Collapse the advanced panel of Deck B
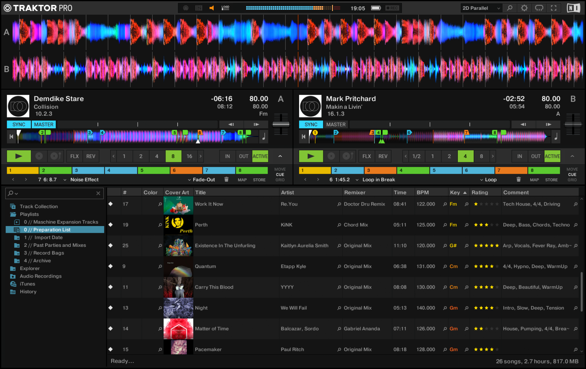 point(572,156)
